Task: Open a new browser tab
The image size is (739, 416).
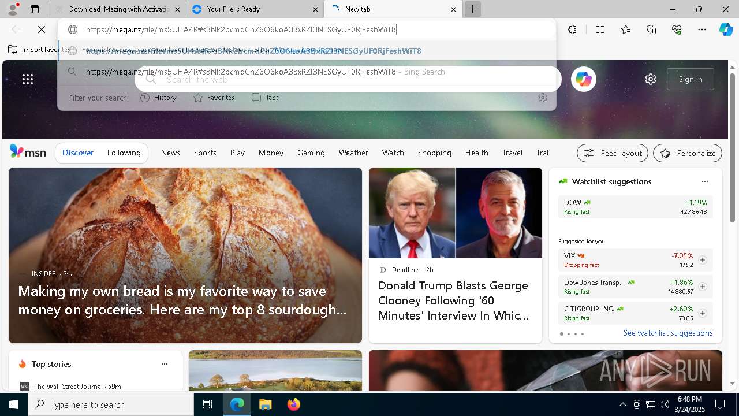Action: click(472, 9)
